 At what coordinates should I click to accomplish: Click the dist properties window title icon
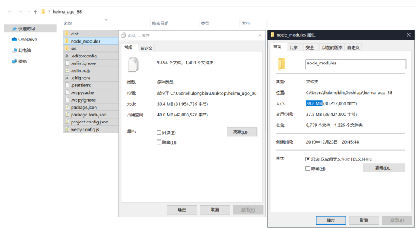(123, 35)
